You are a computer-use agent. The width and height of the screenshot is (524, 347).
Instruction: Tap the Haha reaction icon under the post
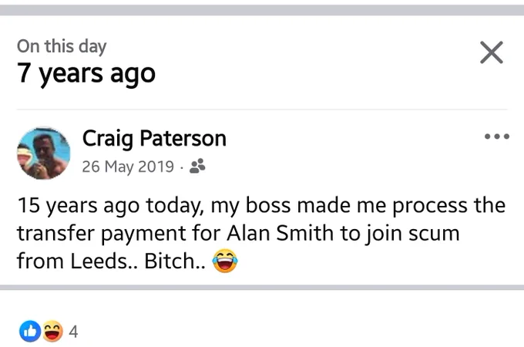(52, 332)
